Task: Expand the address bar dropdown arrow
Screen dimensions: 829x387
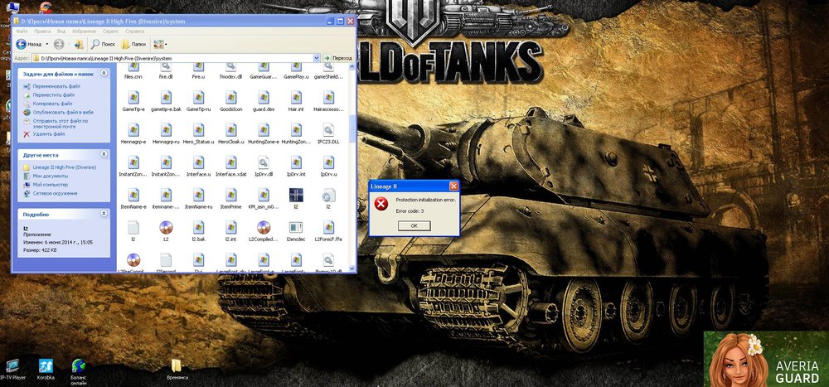Action: tap(318, 58)
